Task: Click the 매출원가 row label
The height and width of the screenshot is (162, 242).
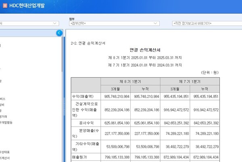Action: pos(79,157)
